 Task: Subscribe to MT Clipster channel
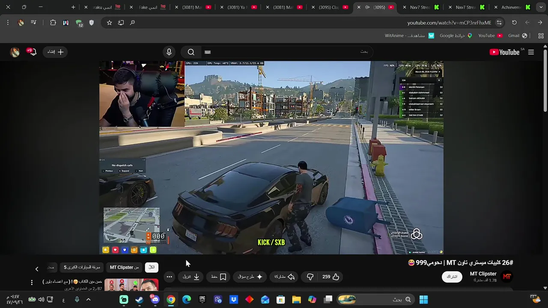tap(452, 277)
